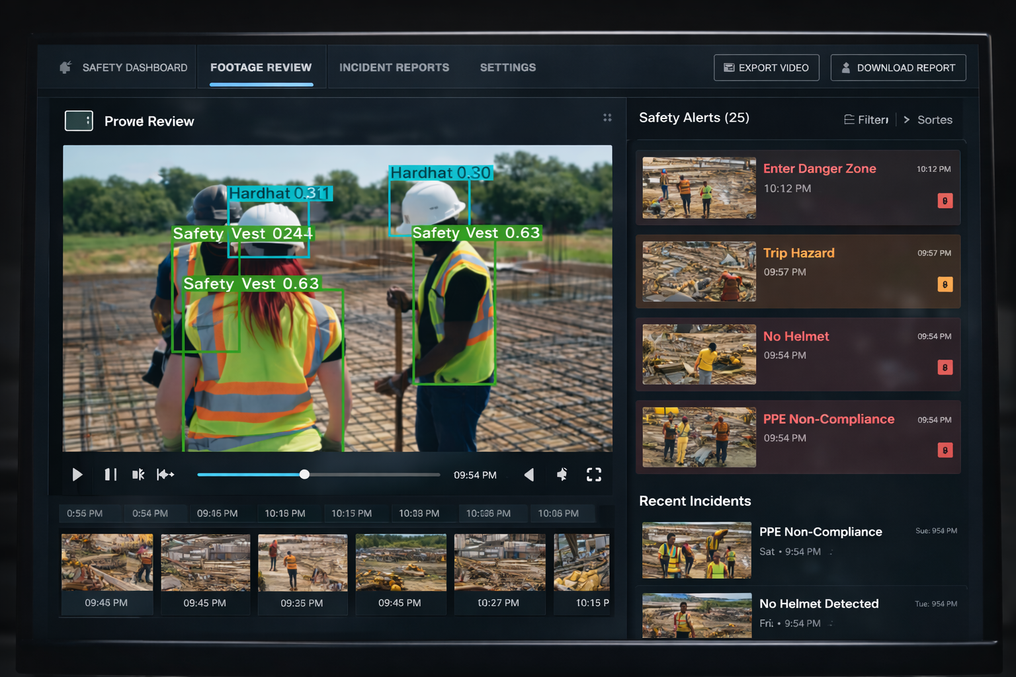
Task: Click the Export Video button
Action: point(766,67)
